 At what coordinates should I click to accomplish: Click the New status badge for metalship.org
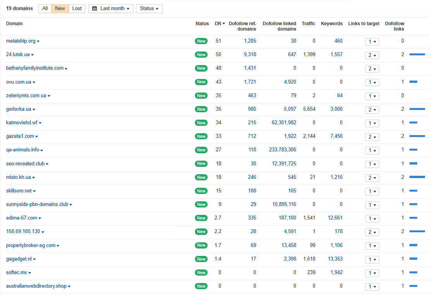[x=201, y=41]
